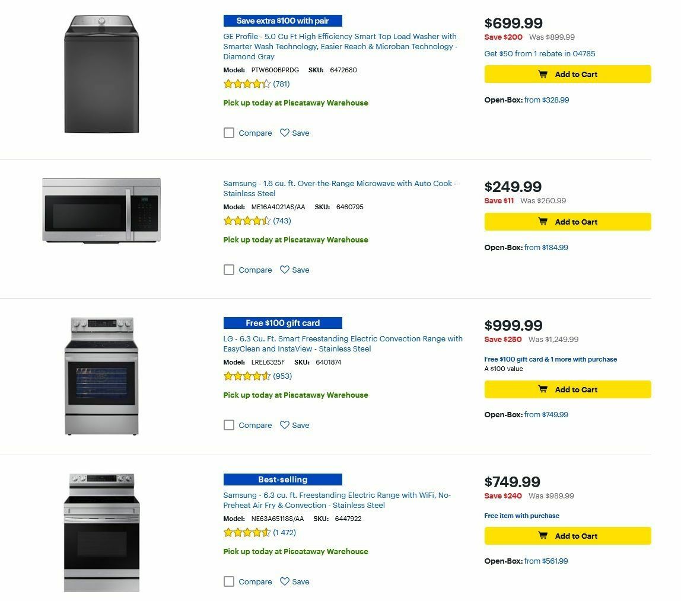Screen dimensions: 681x601
Task: Check the Compare box for LG range
Action: pos(229,425)
